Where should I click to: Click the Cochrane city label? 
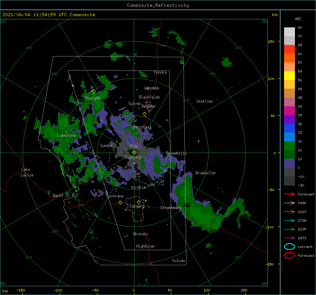(x=115, y=196)
